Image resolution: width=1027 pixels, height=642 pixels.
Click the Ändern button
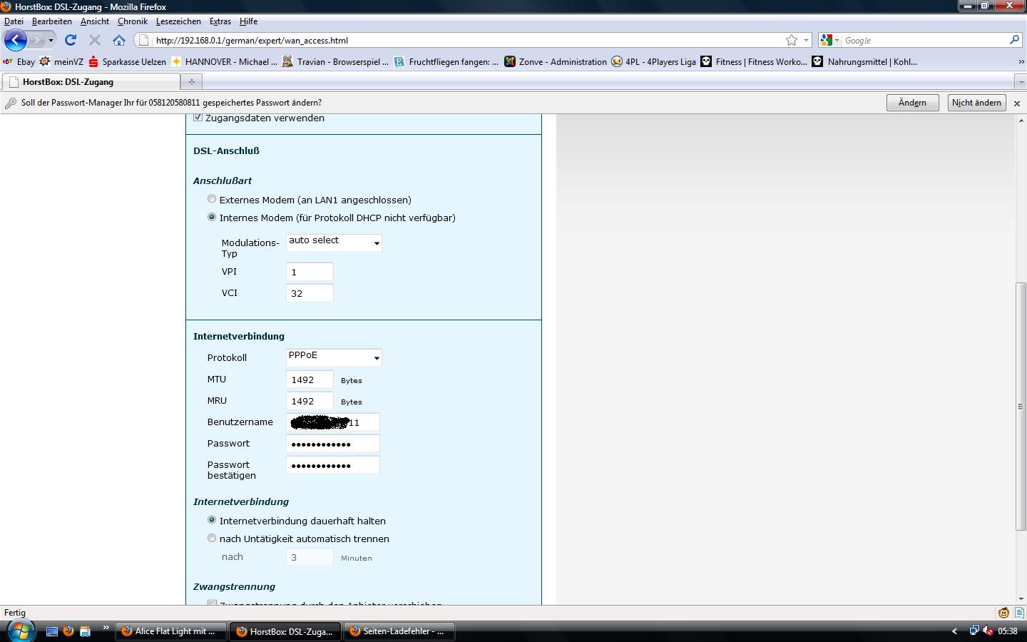912,103
